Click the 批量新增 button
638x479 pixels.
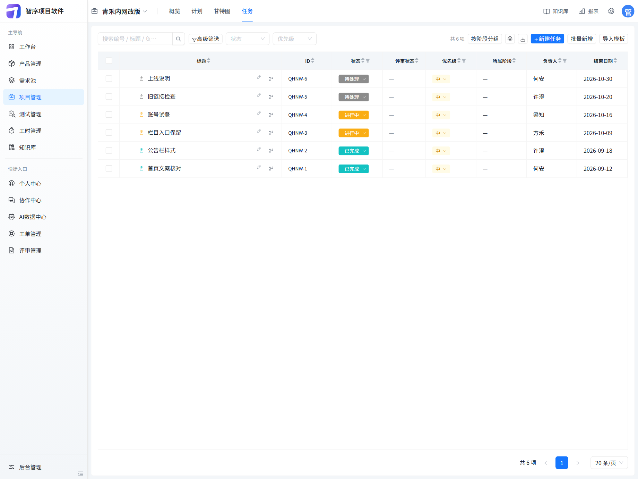point(582,39)
